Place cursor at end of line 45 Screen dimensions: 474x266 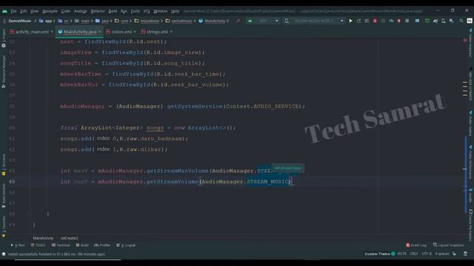[293, 182]
